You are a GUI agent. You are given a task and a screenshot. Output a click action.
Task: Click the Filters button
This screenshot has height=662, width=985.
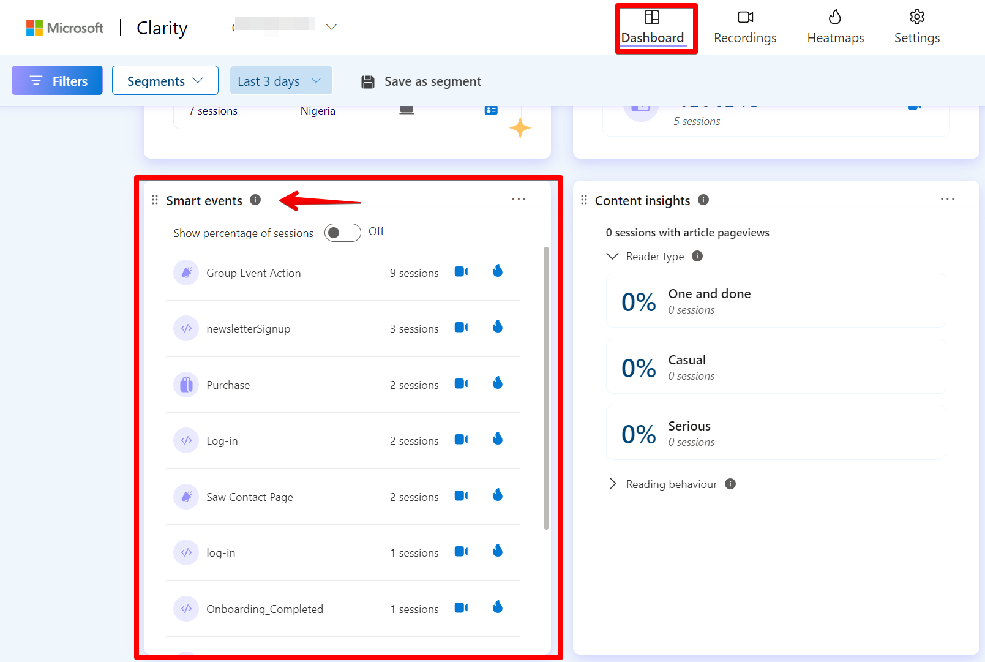pyautogui.click(x=56, y=80)
